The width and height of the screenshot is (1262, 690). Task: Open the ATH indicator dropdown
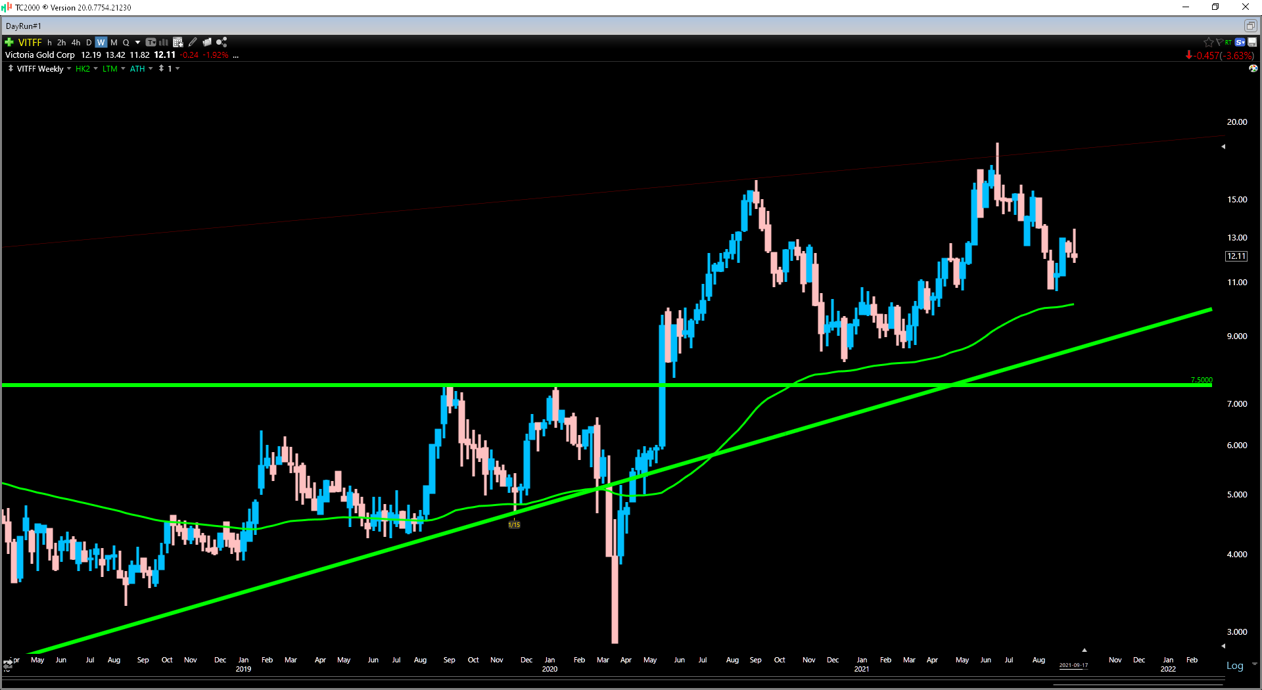[151, 68]
